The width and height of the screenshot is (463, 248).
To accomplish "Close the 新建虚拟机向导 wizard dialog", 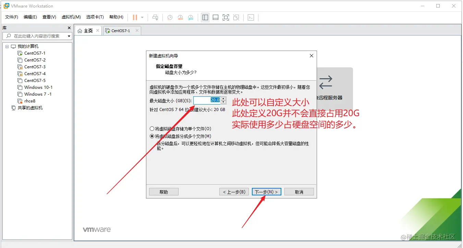I will pyautogui.click(x=311, y=56).
